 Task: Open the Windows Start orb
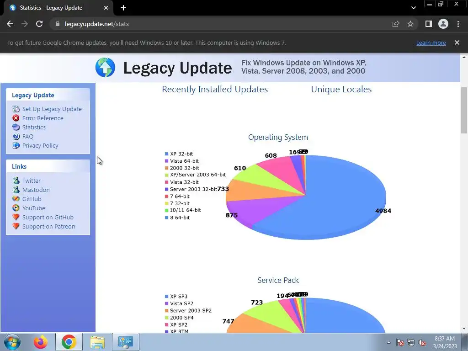pyautogui.click(x=12, y=342)
